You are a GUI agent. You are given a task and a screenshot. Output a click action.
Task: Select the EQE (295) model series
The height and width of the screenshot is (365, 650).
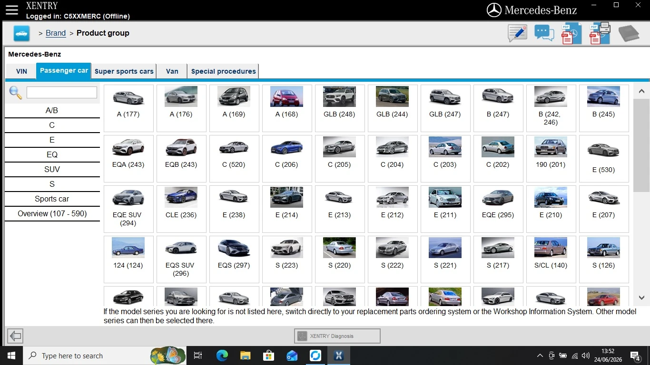click(x=498, y=209)
